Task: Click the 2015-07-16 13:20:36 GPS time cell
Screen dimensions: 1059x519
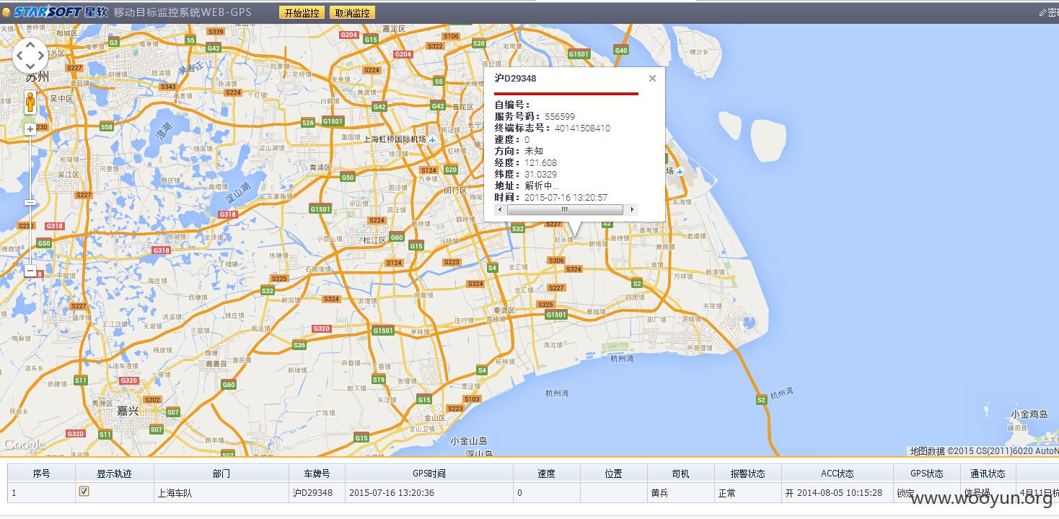Action: tap(429, 493)
